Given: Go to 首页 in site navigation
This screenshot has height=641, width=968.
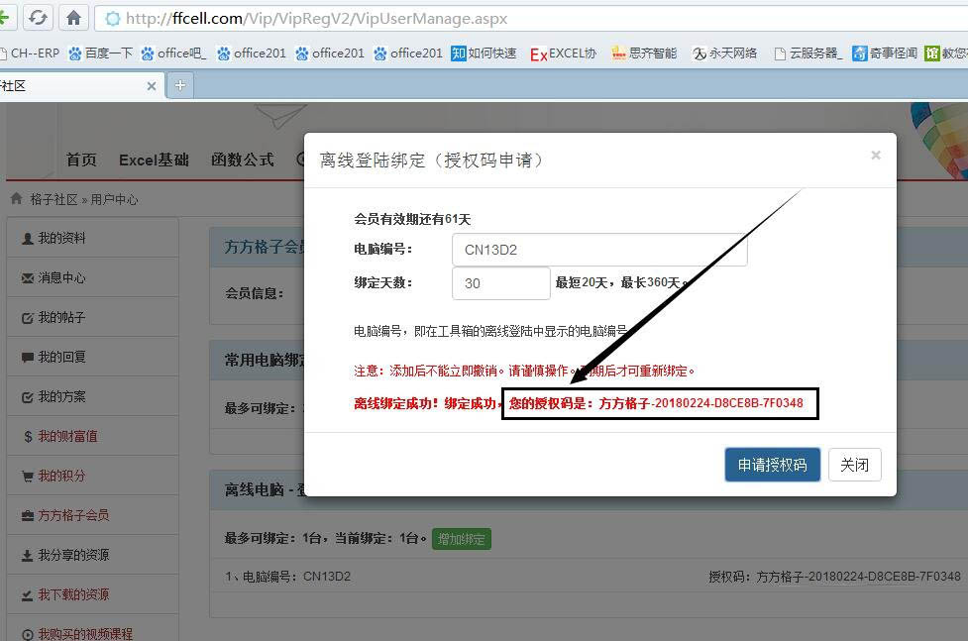Looking at the screenshot, I should [81, 160].
